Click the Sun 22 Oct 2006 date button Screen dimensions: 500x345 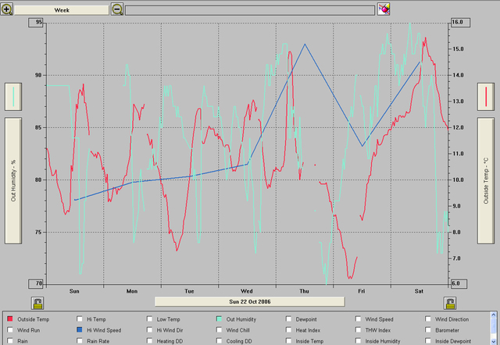[249, 301]
